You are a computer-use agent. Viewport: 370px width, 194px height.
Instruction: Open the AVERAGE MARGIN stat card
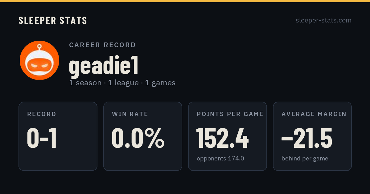click(x=312, y=136)
